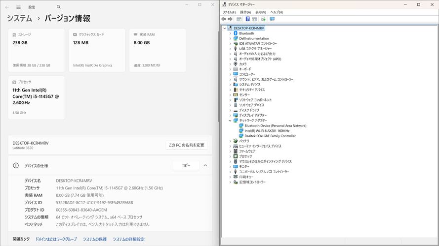Image resolution: width=439 pixels, height=246 pixels.
Task: Click the back arrow in Device Manager toolbar
Action: pyautogui.click(x=224, y=19)
